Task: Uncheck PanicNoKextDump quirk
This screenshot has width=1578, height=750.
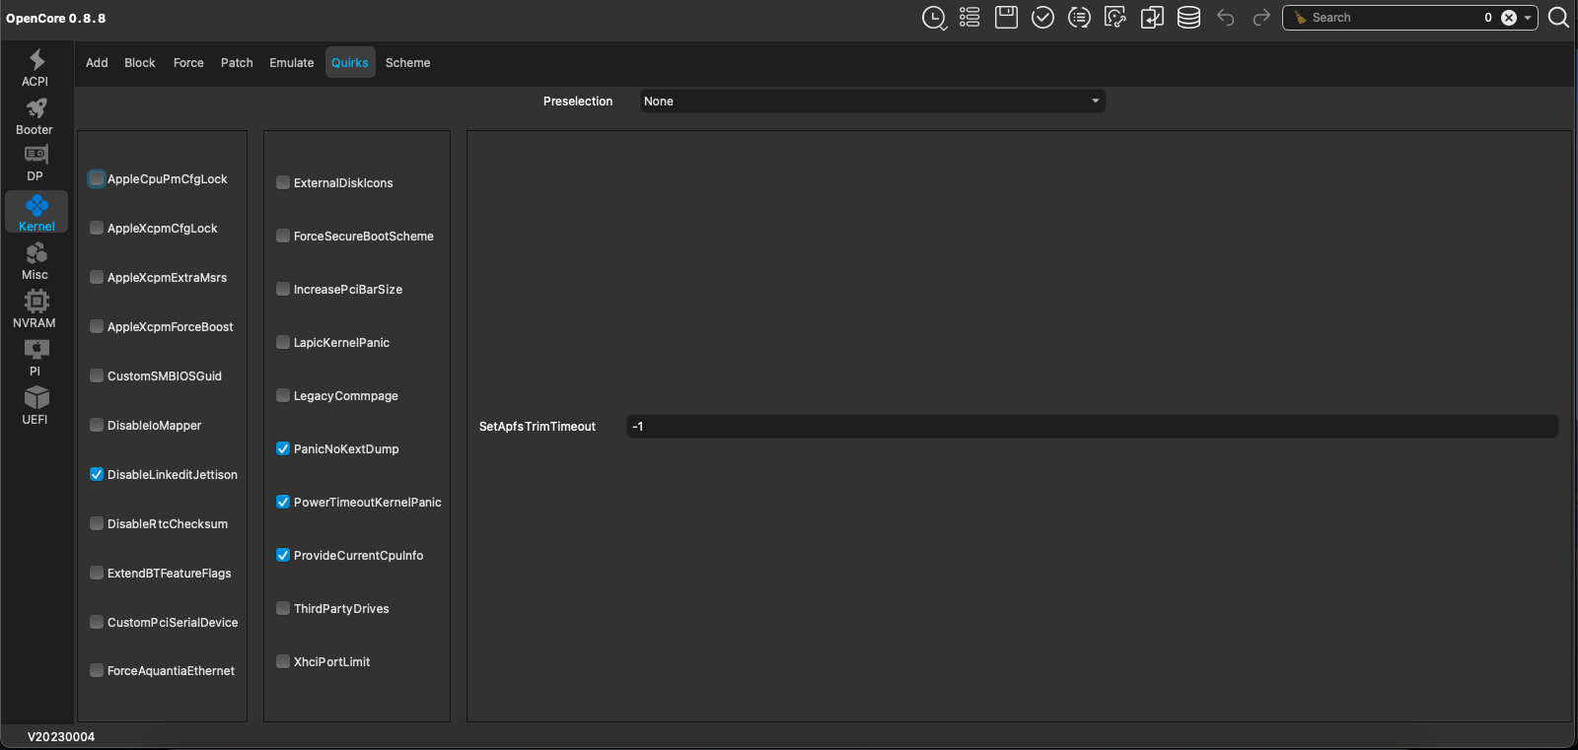Action: pyautogui.click(x=283, y=449)
